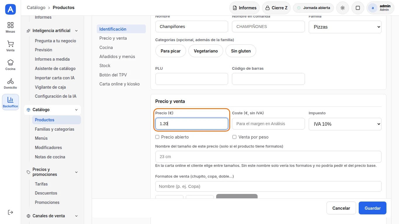Enable the Venta por peso checkbox
The height and width of the screenshot is (224, 399).
[x=234, y=137]
